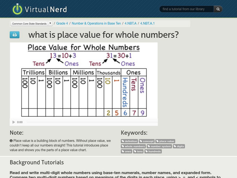
Task: Open the Common Core State Standards dropdown
Action: click(x=29, y=23)
